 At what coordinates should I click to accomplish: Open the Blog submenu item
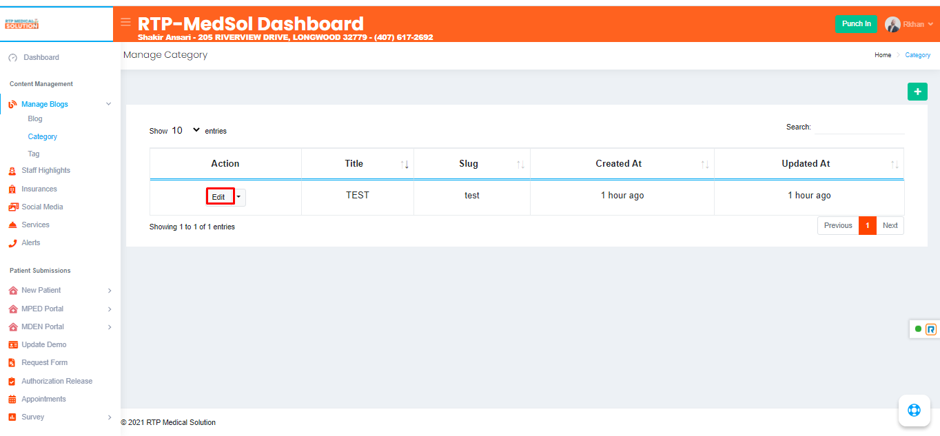click(35, 119)
